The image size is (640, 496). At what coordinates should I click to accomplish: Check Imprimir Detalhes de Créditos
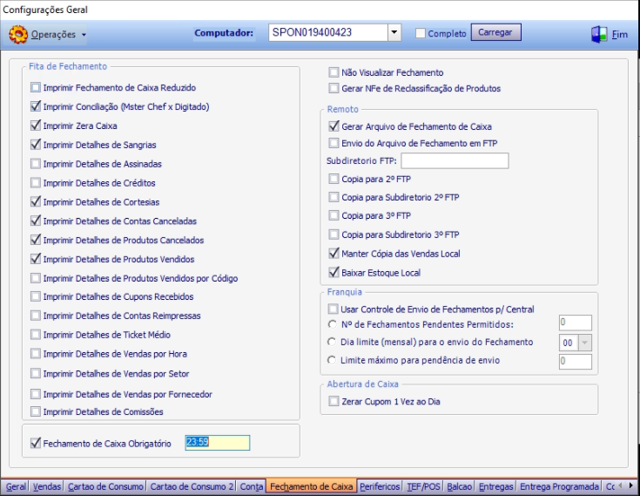click(x=36, y=183)
